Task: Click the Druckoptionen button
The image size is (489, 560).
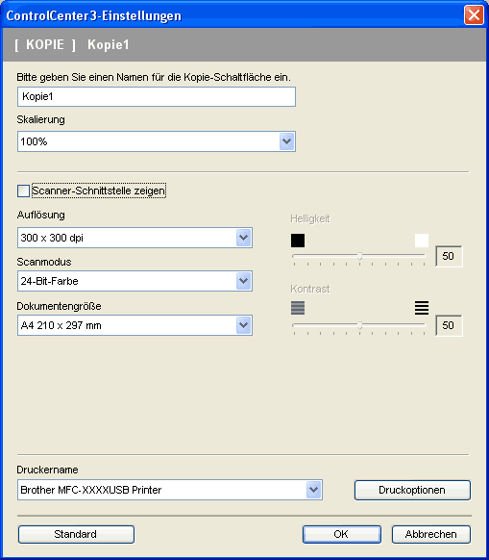Action: click(412, 490)
